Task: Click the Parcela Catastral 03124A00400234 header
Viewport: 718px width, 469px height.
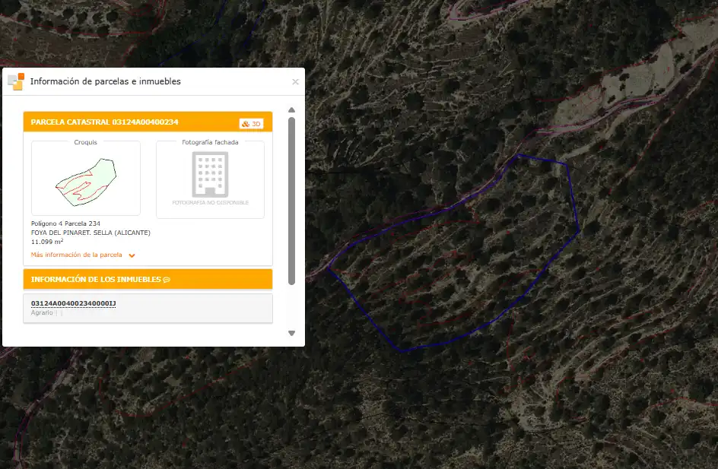Action: (x=148, y=122)
